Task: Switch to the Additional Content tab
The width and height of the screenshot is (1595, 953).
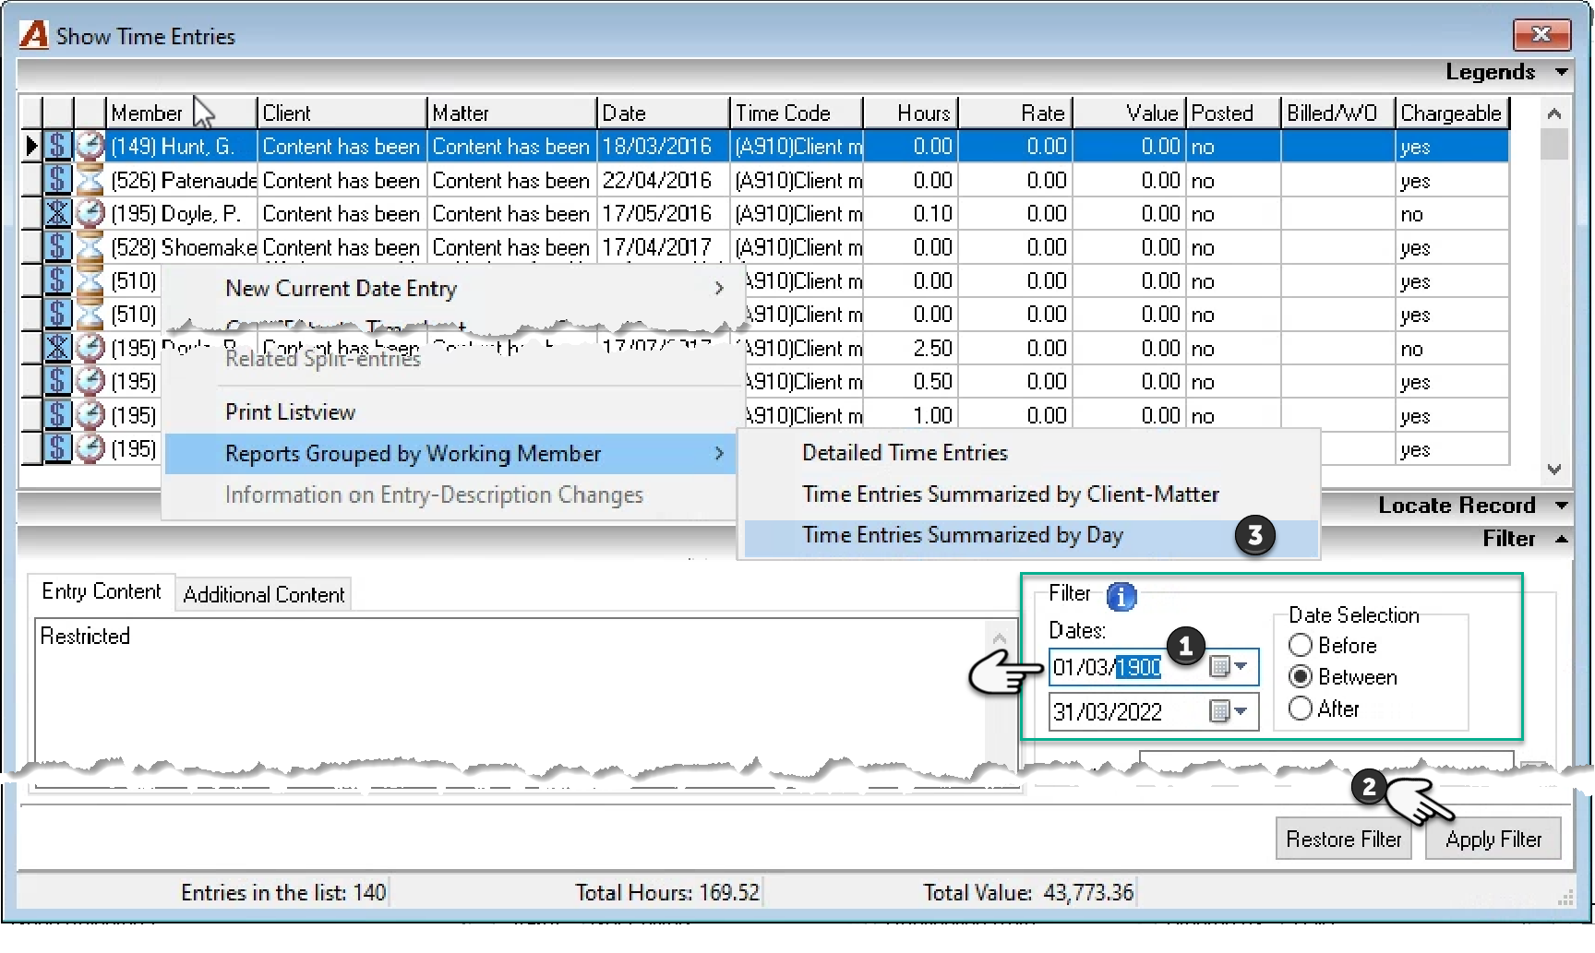Action: click(x=263, y=595)
